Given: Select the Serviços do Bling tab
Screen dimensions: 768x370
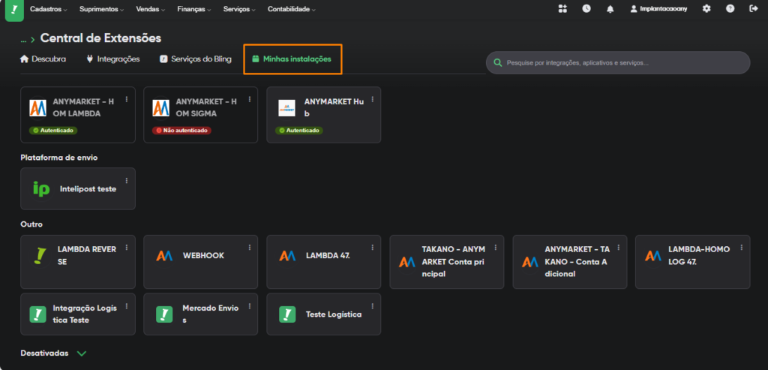Looking at the screenshot, I should [196, 59].
